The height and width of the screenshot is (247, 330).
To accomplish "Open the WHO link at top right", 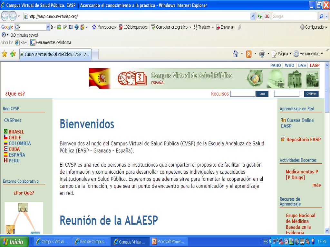I will pos(289,65).
